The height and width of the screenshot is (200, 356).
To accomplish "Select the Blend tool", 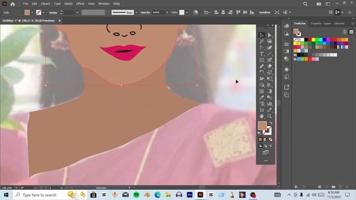I will [x=269, y=98].
